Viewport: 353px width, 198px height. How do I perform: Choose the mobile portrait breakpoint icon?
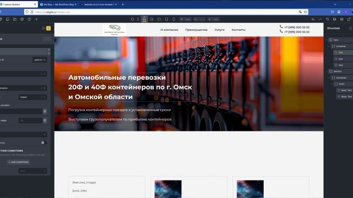pos(174,19)
